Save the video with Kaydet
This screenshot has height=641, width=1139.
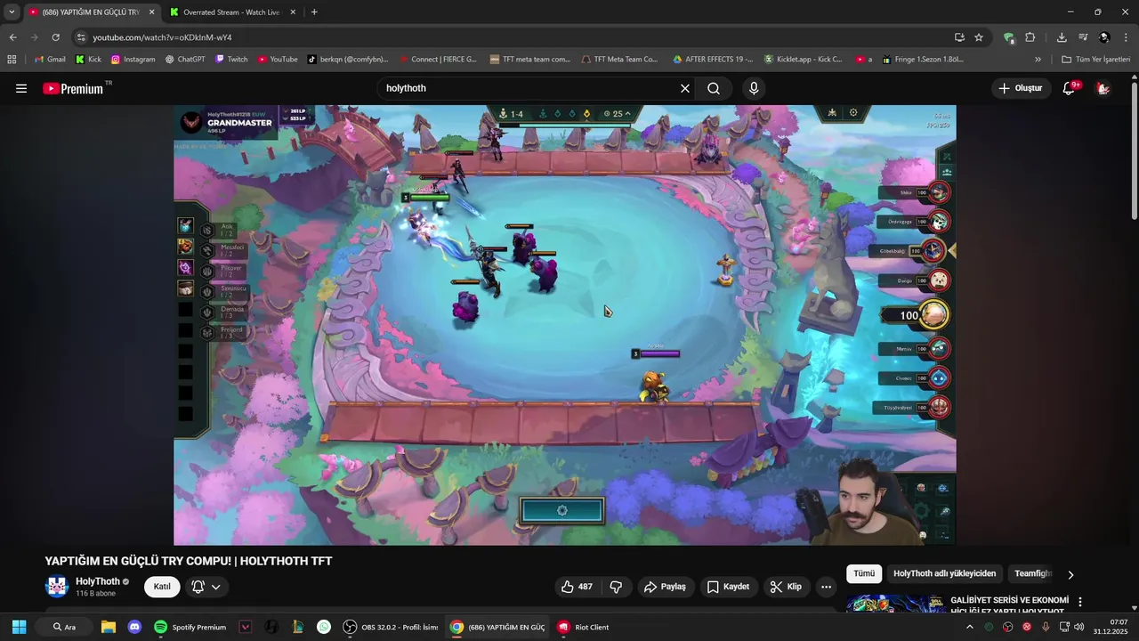pyautogui.click(x=728, y=587)
